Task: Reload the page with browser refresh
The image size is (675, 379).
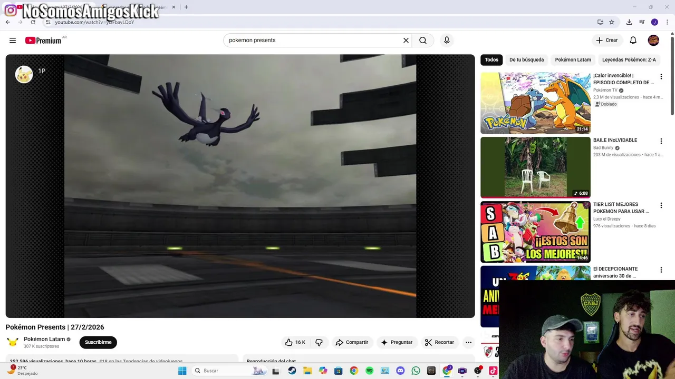Action: 33,22
